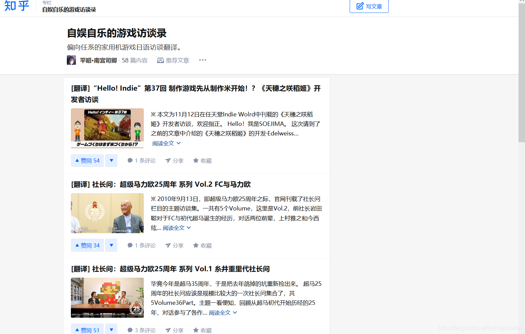Click header column title 自娱自乐的游戏访谈录
The height and width of the screenshot is (334, 525).
[69, 10]
